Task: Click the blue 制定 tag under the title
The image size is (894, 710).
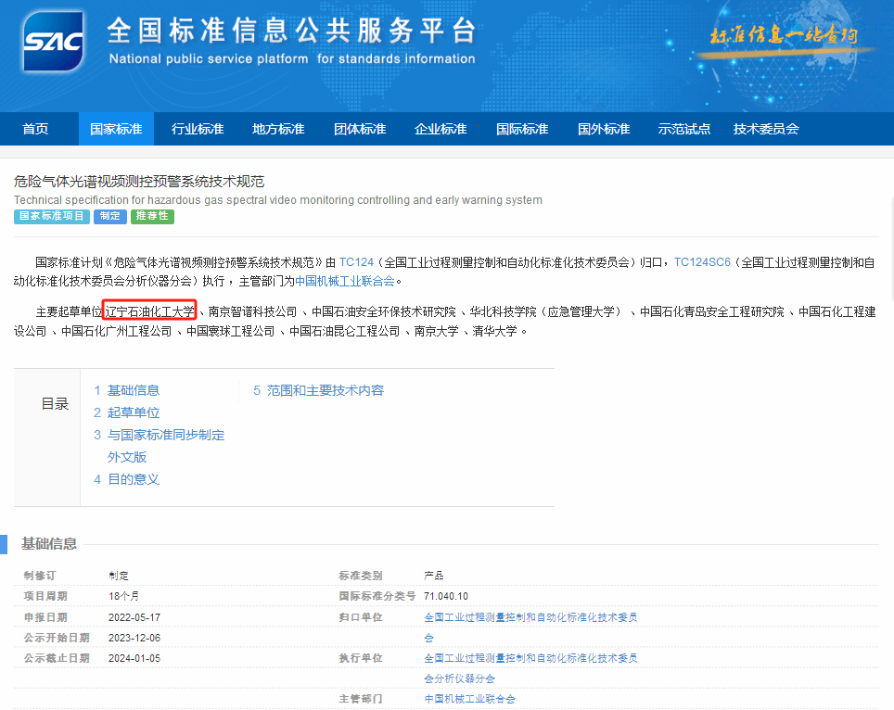Action: pyautogui.click(x=110, y=216)
